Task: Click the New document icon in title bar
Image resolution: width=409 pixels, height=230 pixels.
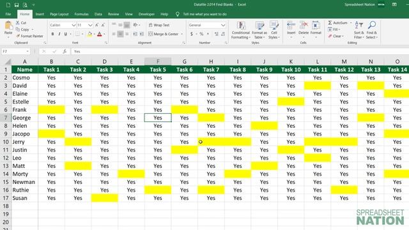Action: point(8,4)
